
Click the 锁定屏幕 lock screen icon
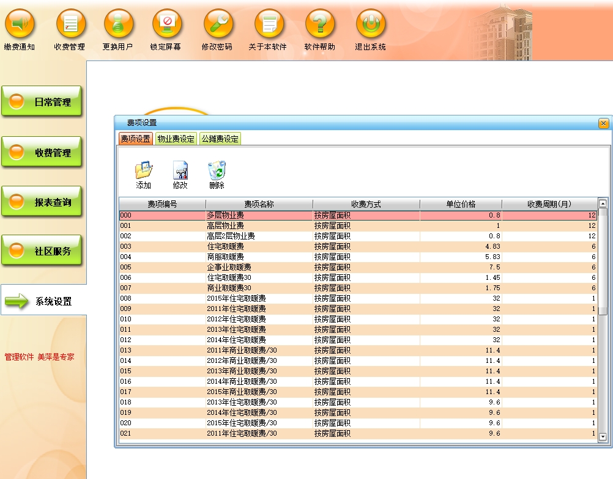coord(166,24)
